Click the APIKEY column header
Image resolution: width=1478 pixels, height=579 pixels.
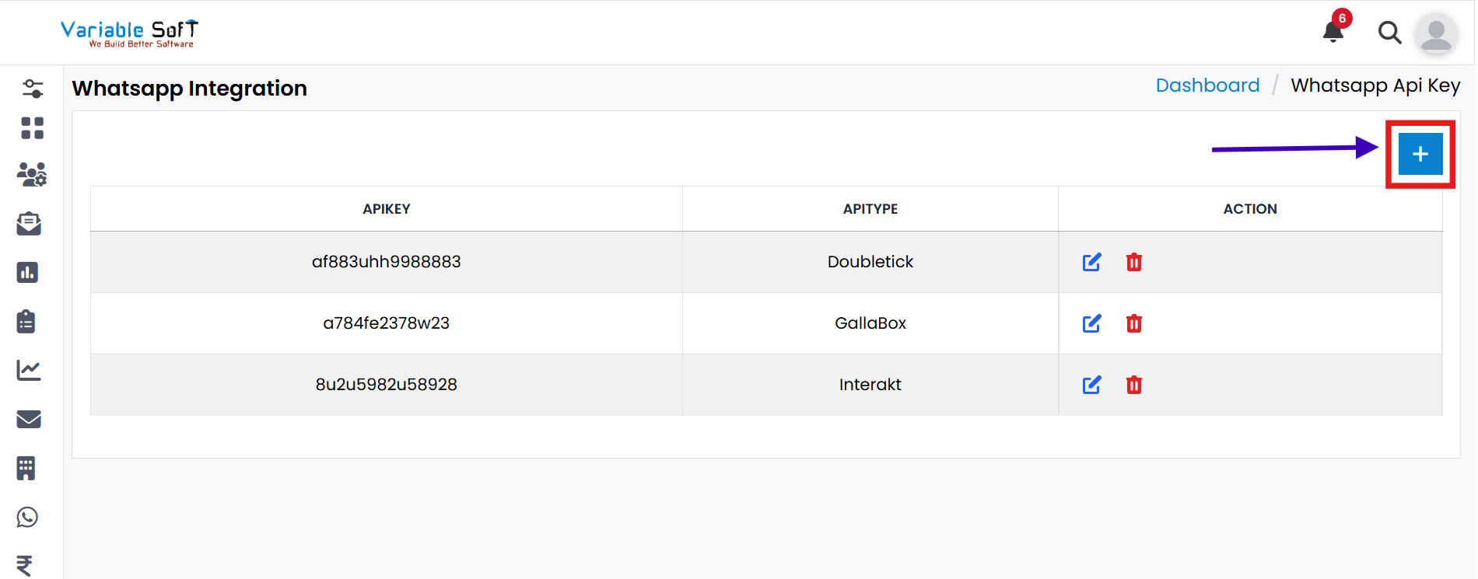(386, 209)
